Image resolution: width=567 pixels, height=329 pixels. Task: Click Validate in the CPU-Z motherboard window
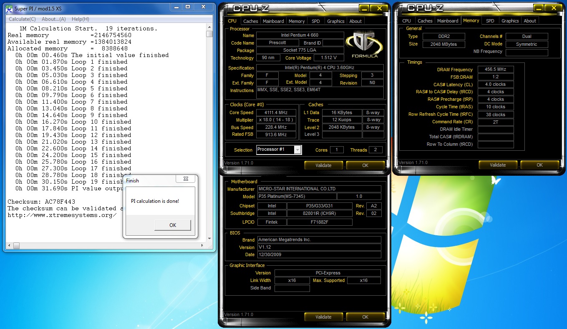[323, 317]
